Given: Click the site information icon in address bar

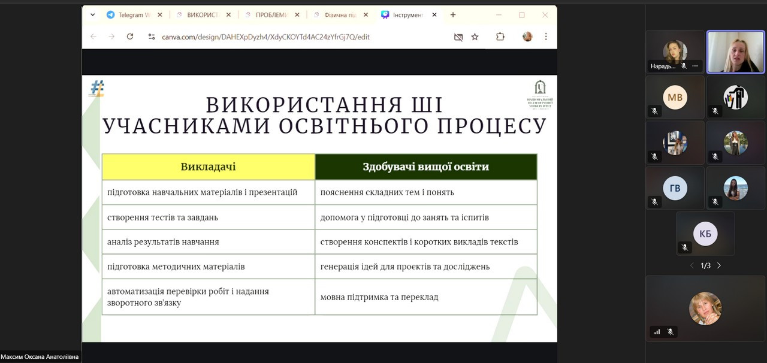Looking at the screenshot, I should point(152,37).
